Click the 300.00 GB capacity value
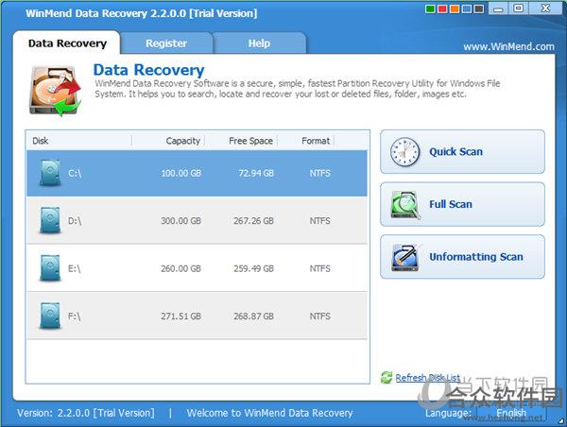 [180, 221]
